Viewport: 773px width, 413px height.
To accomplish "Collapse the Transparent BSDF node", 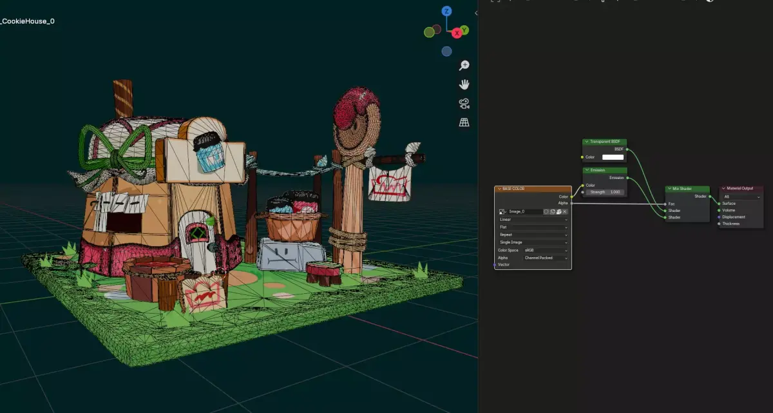I will 587,142.
